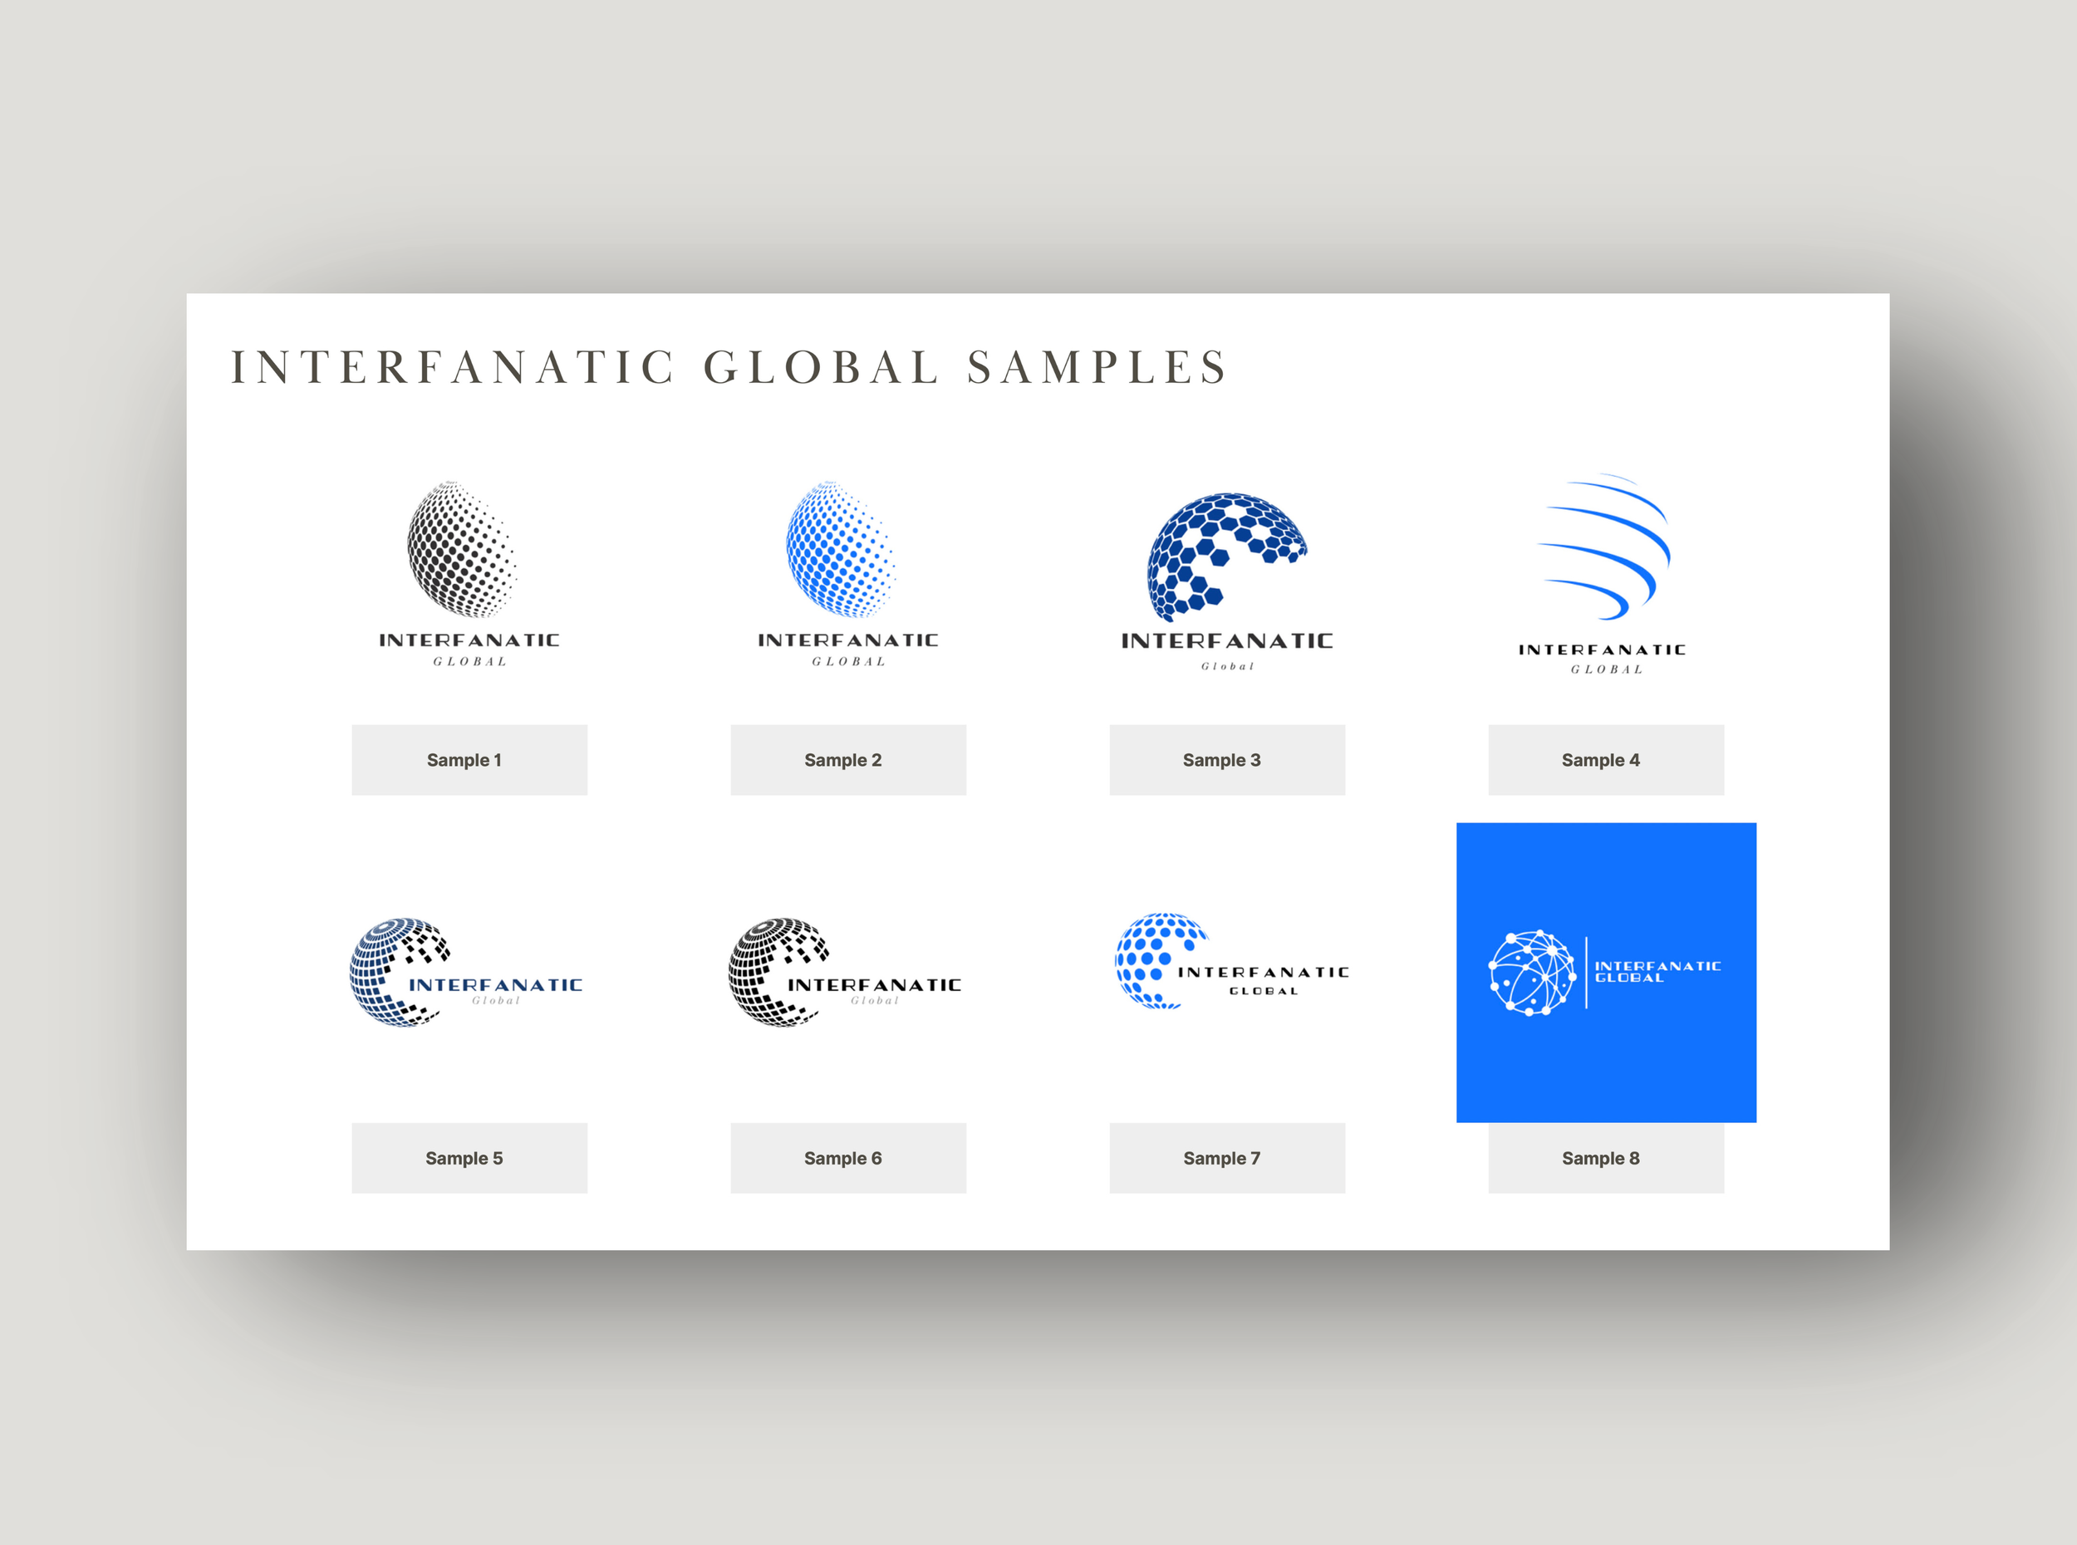Click the Sample 1 label button

click(469, 759)
